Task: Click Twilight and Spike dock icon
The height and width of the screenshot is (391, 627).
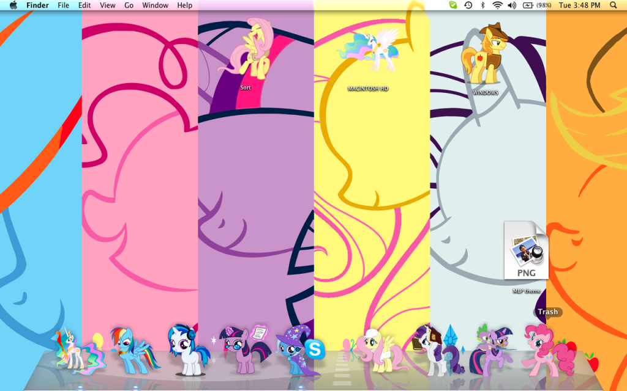Action: point(493,350)
